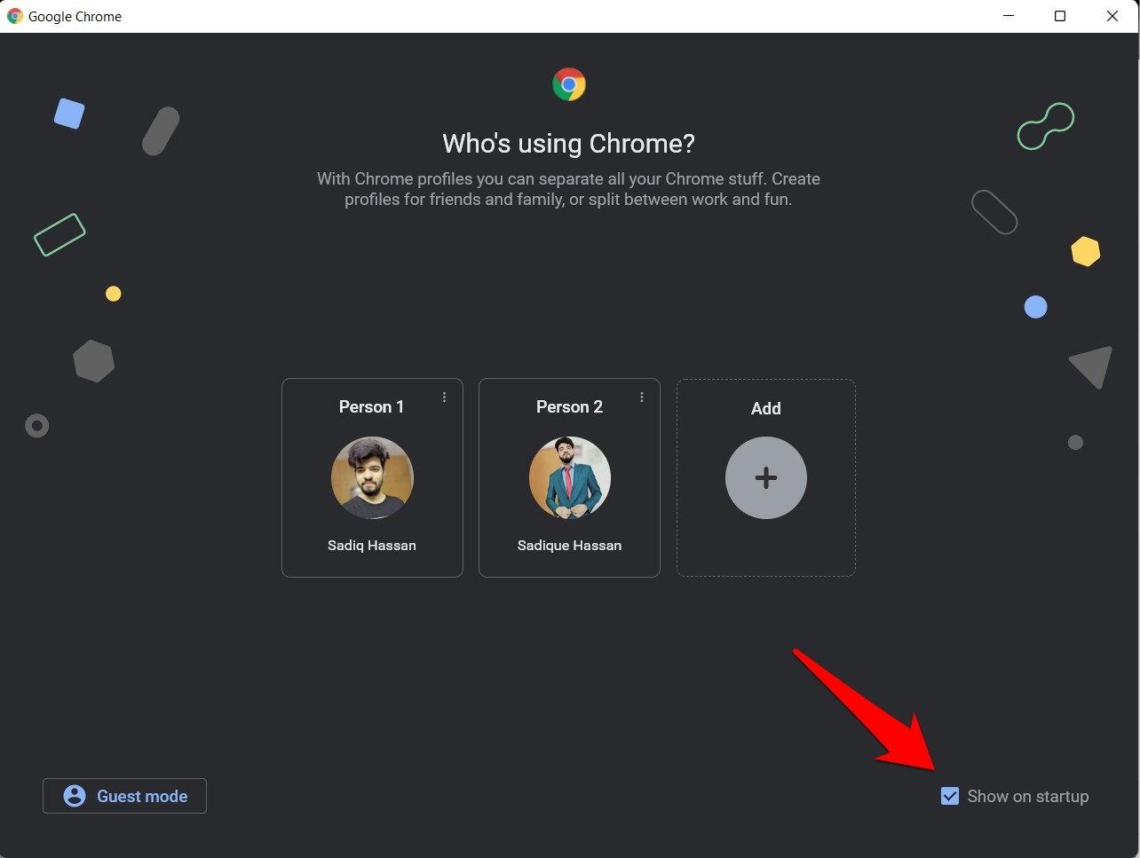Click the Google Chrome title bar text
The width and height of the screenshot is (1140, 858).
coord(75,16)
